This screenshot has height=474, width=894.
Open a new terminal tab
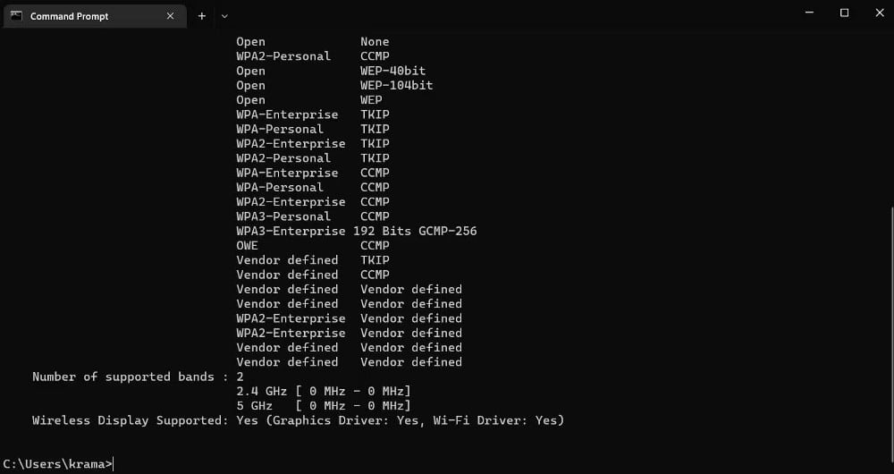[x=202, y=16]
